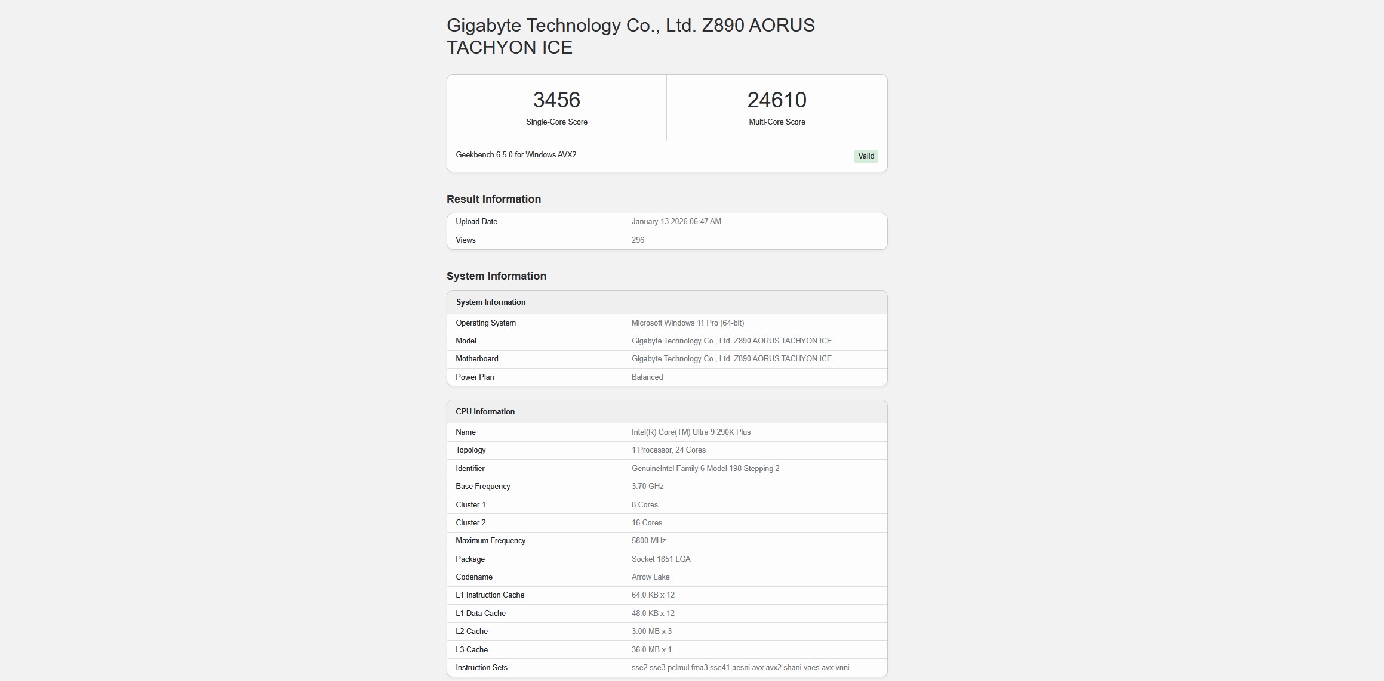Click the Views count 296
Viewport: 1384px width, 681px height.
[638, 240]
